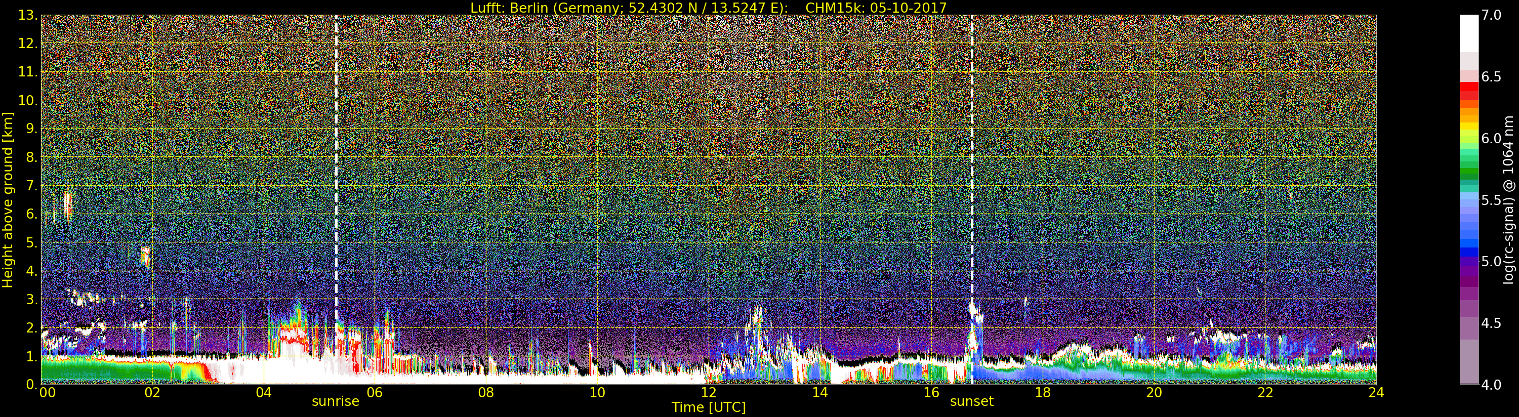Click the height axis tick '10.' on the left
The height and width of the screenshot is (417, 1519).
click(28, 100)
